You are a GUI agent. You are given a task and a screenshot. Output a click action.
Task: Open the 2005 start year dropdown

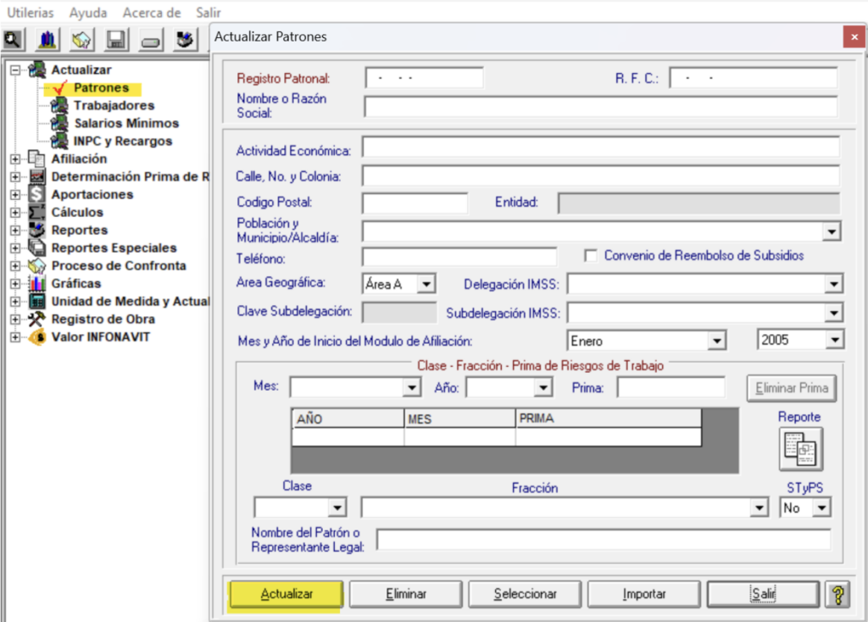(835, 340)
